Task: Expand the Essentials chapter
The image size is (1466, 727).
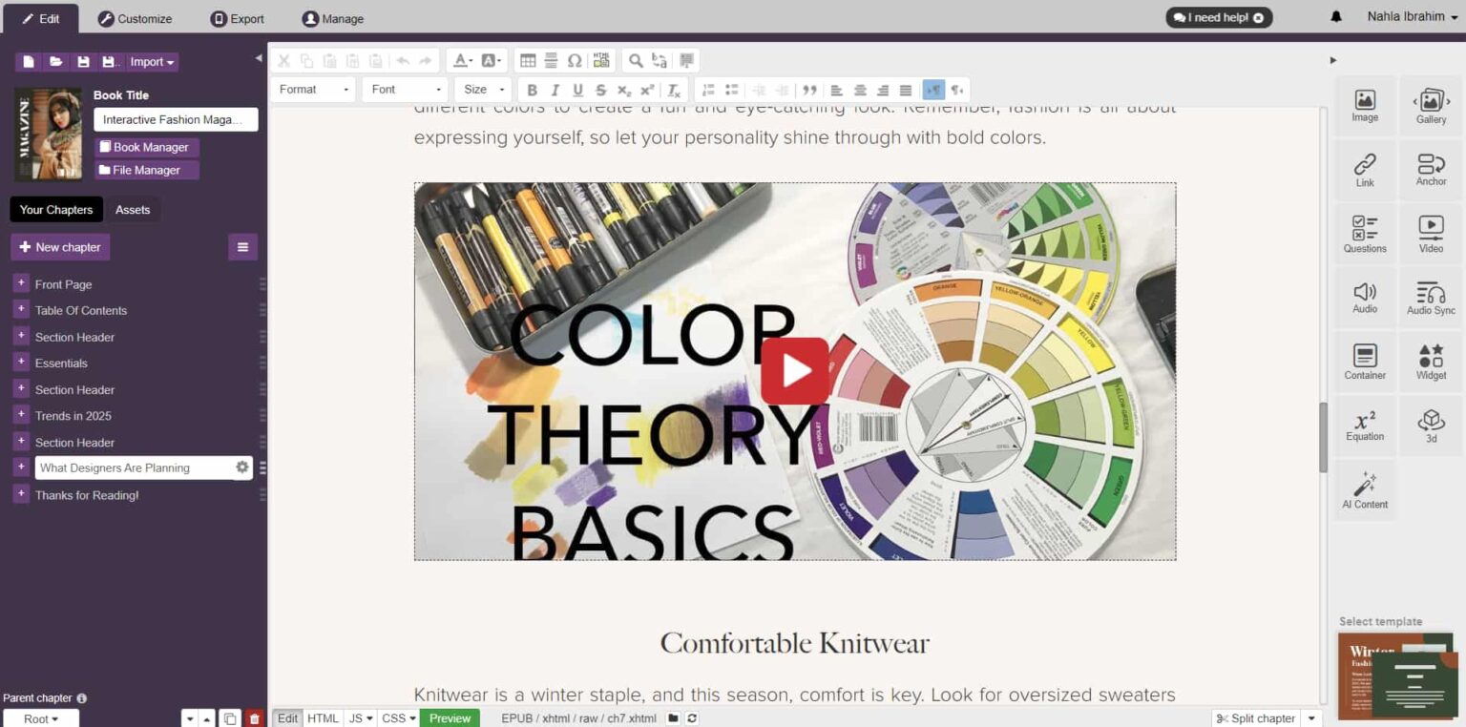Action: 20,363
